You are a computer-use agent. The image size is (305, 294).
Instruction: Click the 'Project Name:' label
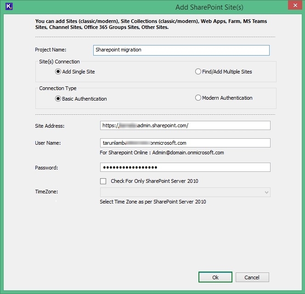click(x=51, y=50)
